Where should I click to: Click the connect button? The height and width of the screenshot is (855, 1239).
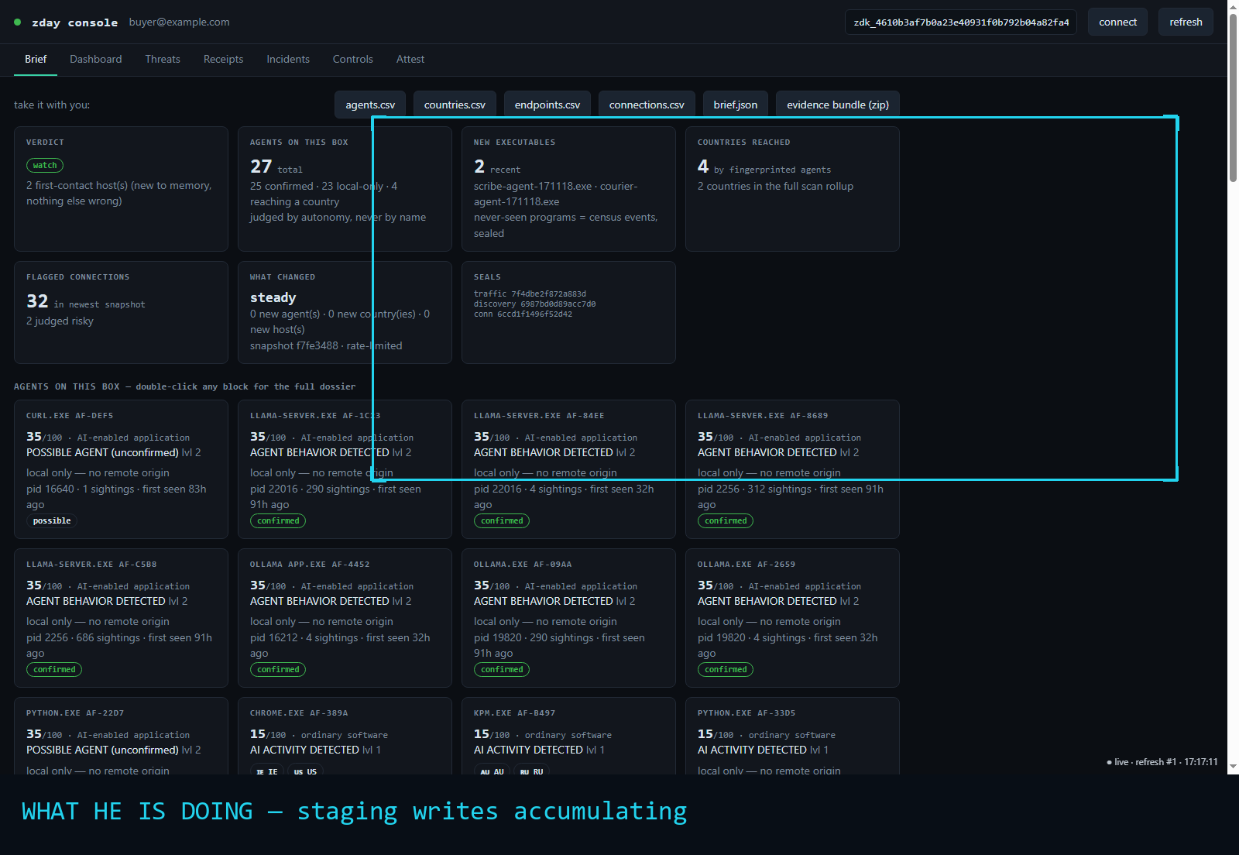click(1117, 22)
